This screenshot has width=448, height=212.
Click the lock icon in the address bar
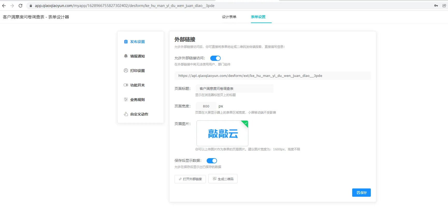coord(31,6)
